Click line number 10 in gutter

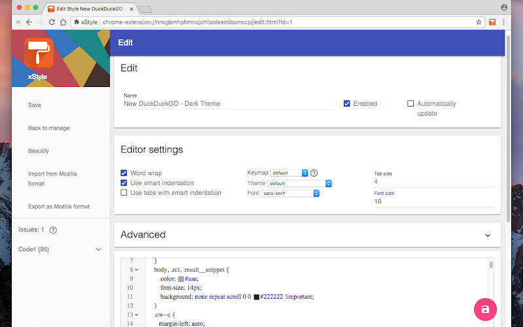(x=129, y=288)
